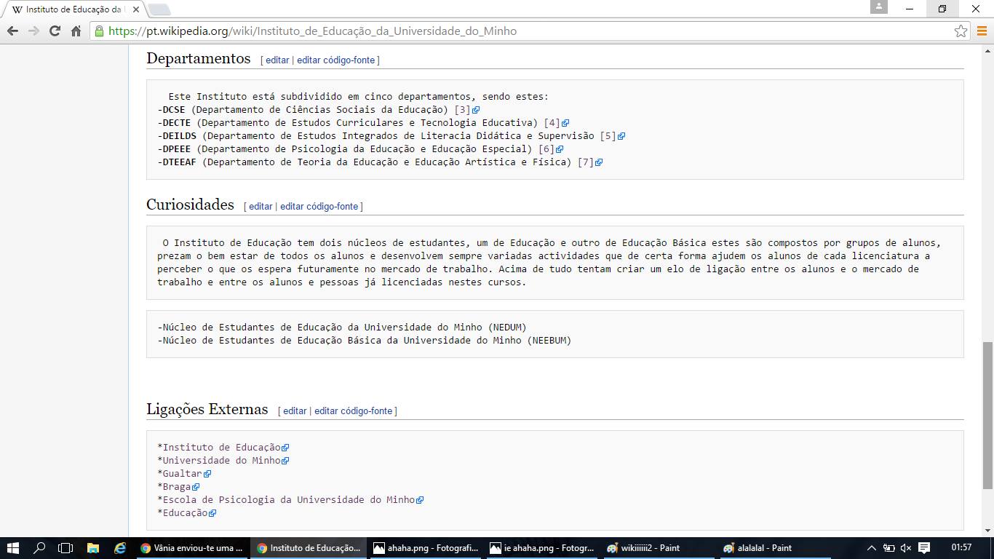The image size is (994, 559).
Task: Open File Explorer from the taskbar
Action: coord(92,548)
